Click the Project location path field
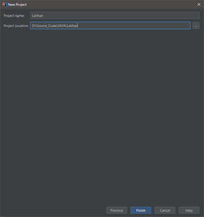The height and width of the screenshot is (217, 204). (x=110, y=25)
